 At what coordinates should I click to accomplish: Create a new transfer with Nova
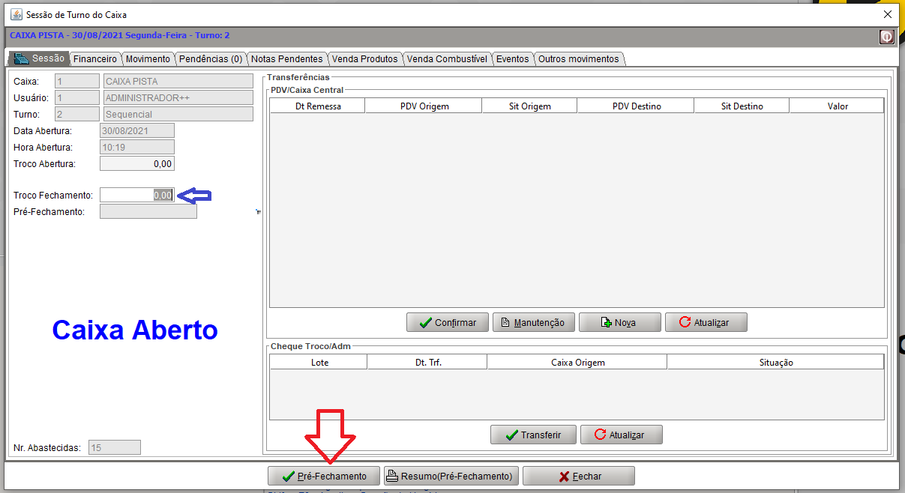pyautogui.click(x=619, y=322)
